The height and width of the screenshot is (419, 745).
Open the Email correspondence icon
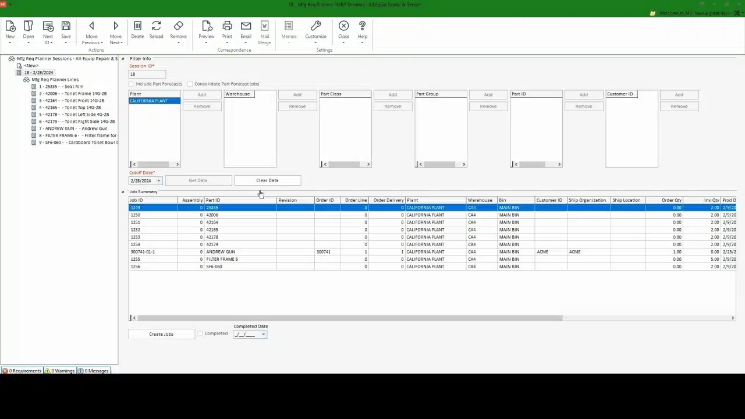246,26
